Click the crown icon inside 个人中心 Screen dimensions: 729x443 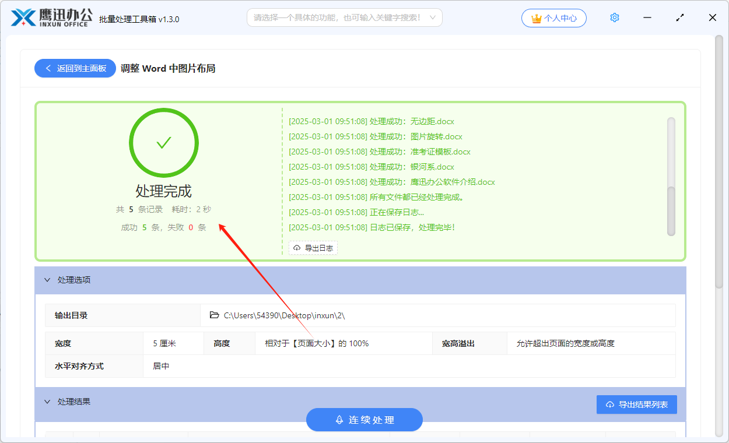click(x=537, y=18)
